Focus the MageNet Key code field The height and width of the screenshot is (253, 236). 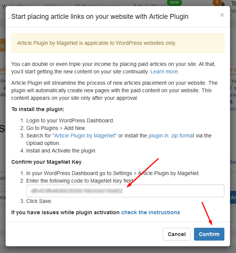pyautogui.click(x=125, y=191)
